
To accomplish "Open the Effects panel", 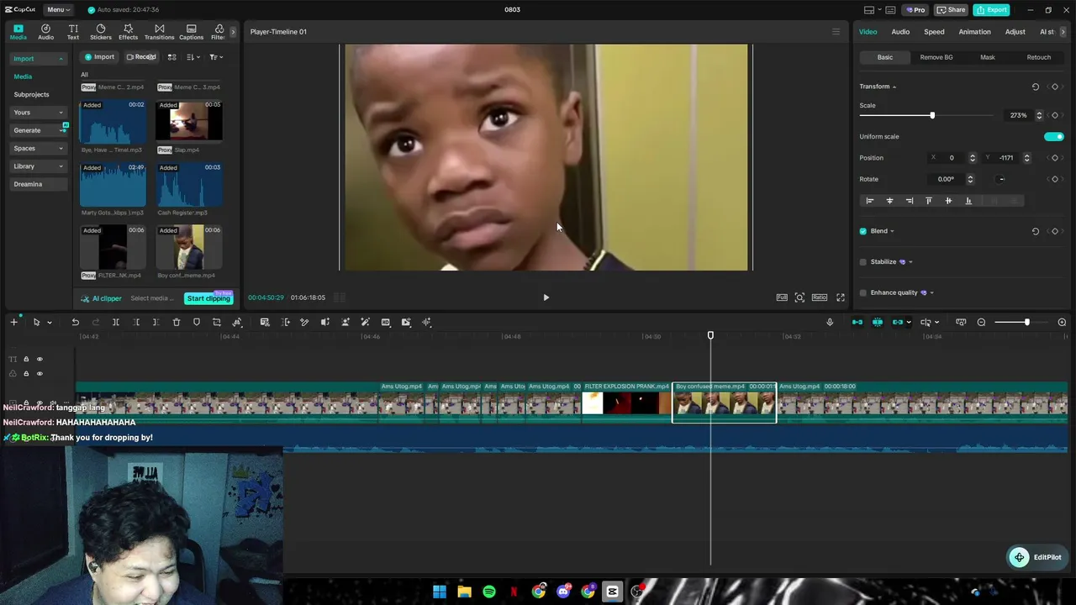I will (x=128, y=32).
